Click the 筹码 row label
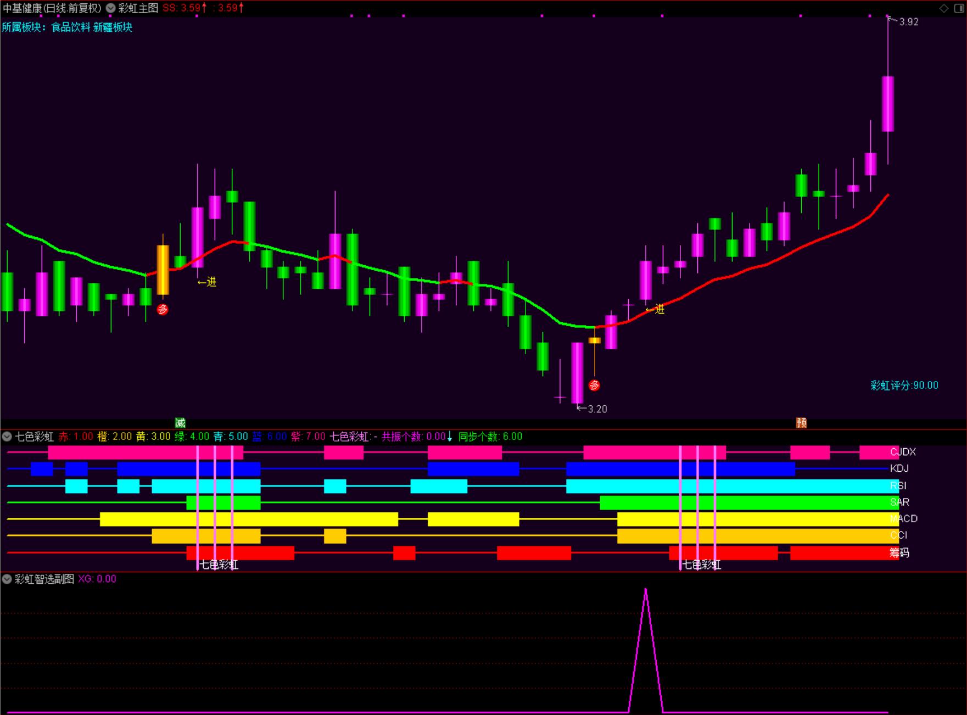The width and height of the screenshot is (967, 715). pos(899,552)
